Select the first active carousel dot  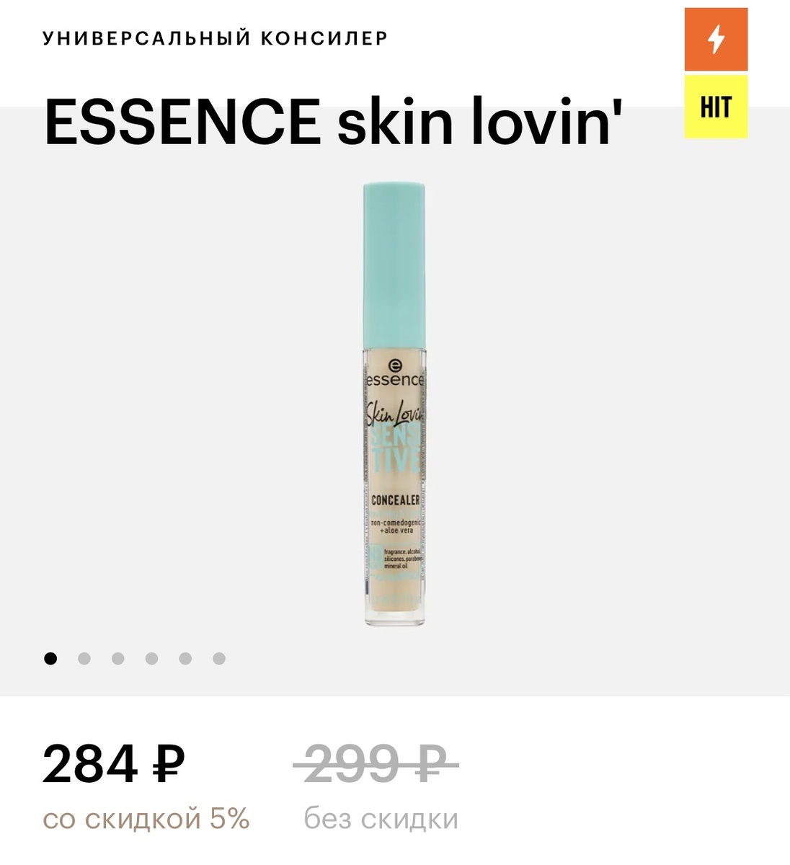[50, 658]
